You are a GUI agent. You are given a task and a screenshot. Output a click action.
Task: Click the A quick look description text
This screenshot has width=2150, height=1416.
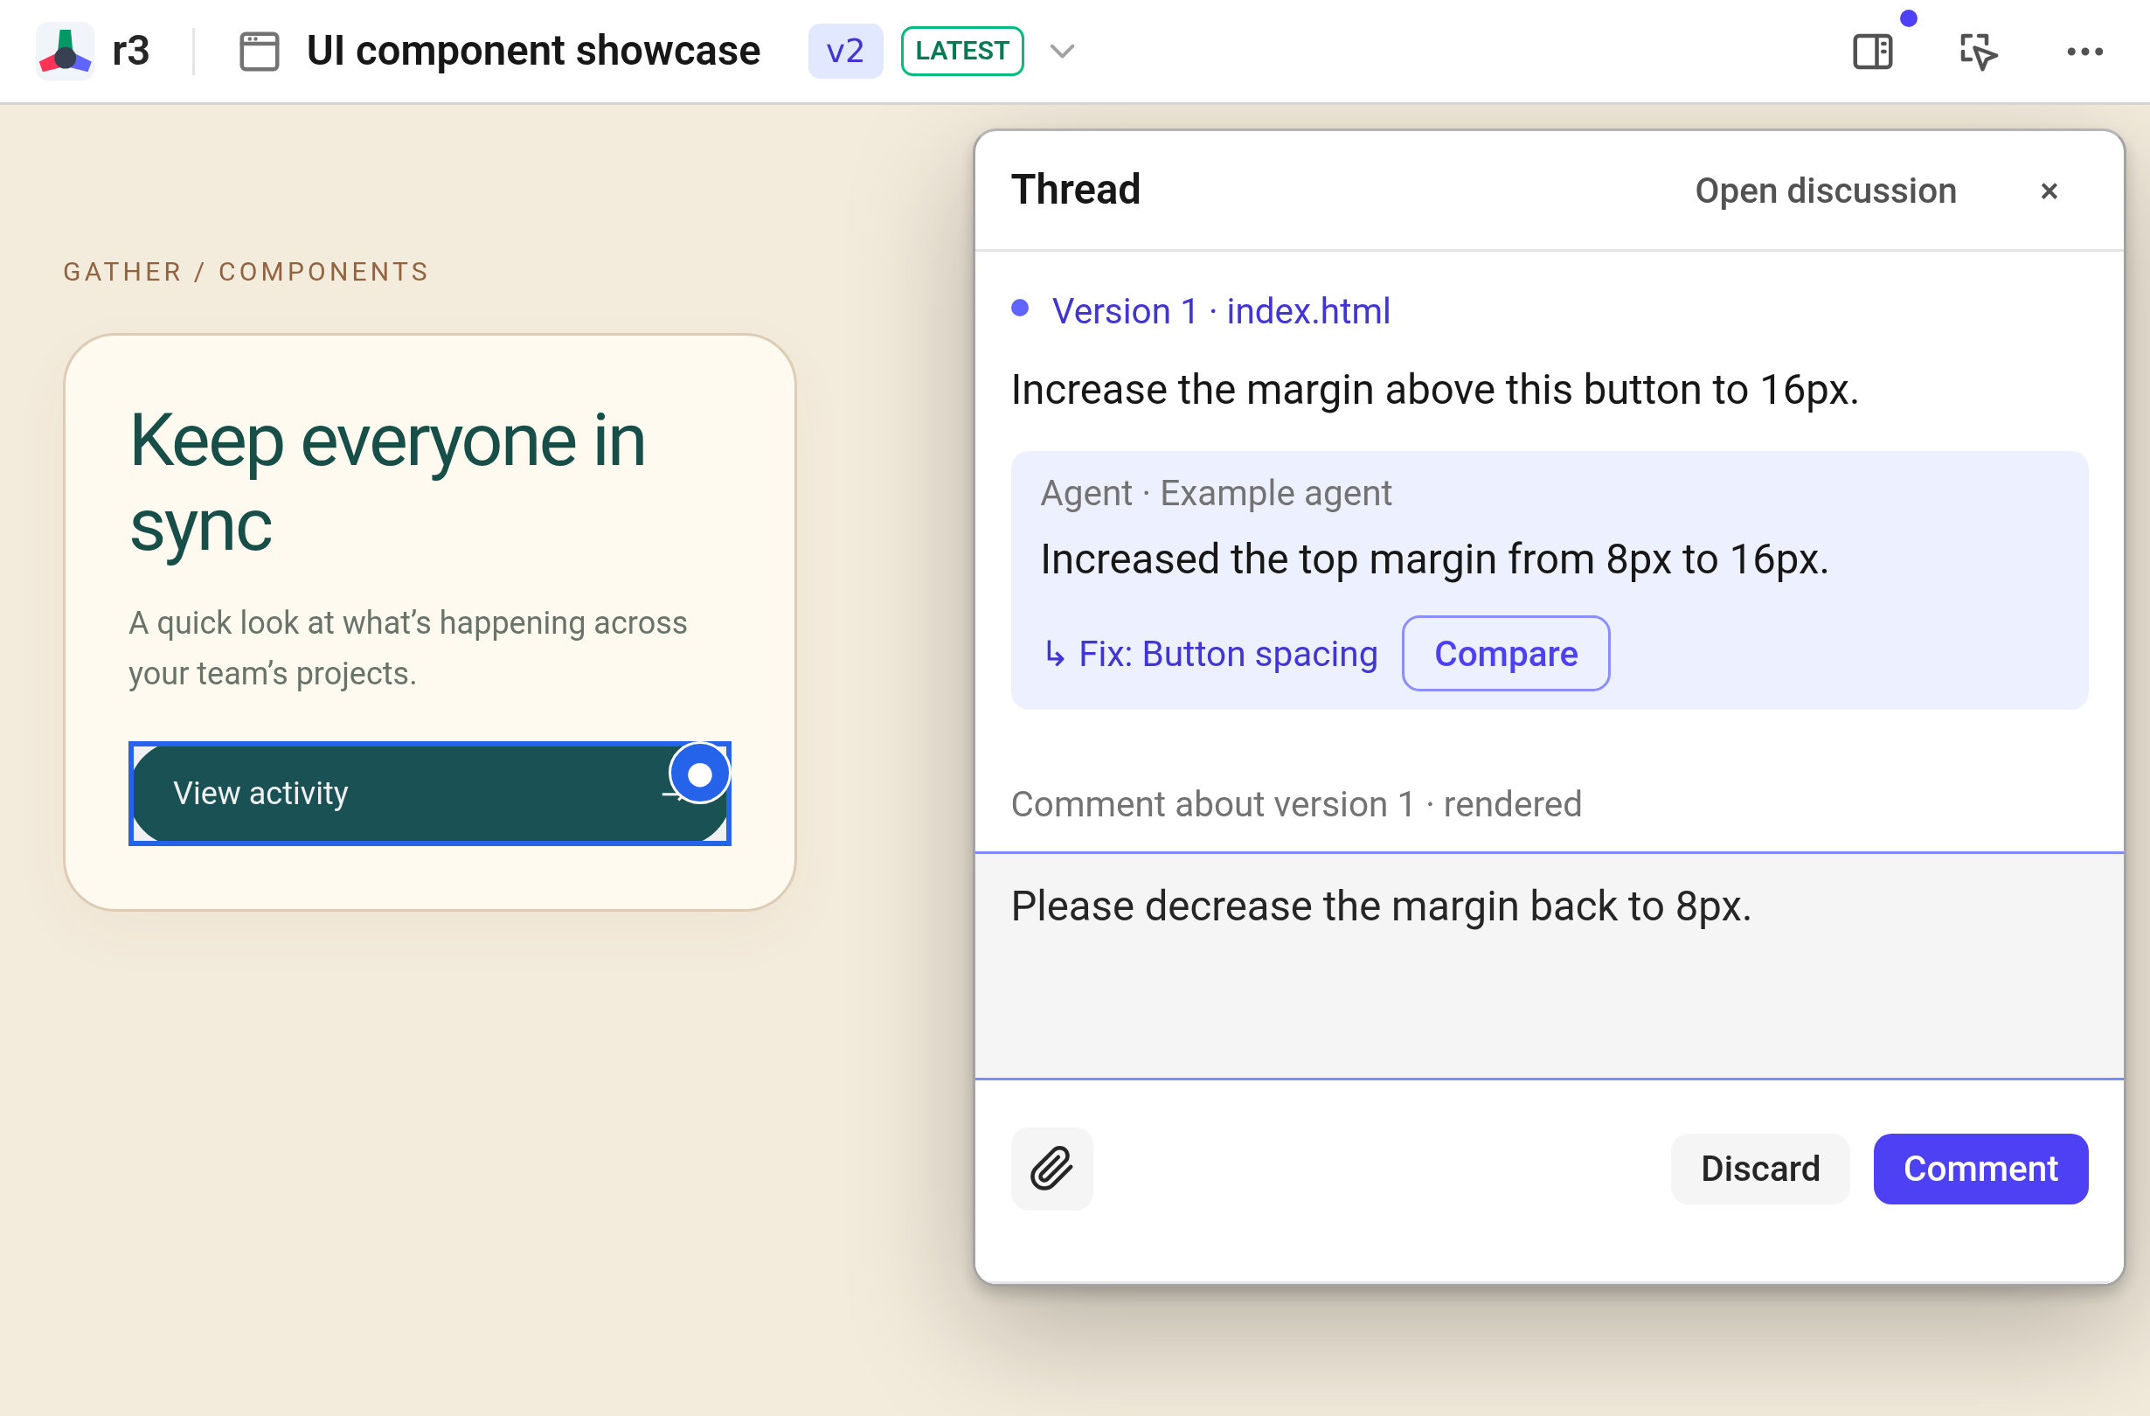coord(407,648)
